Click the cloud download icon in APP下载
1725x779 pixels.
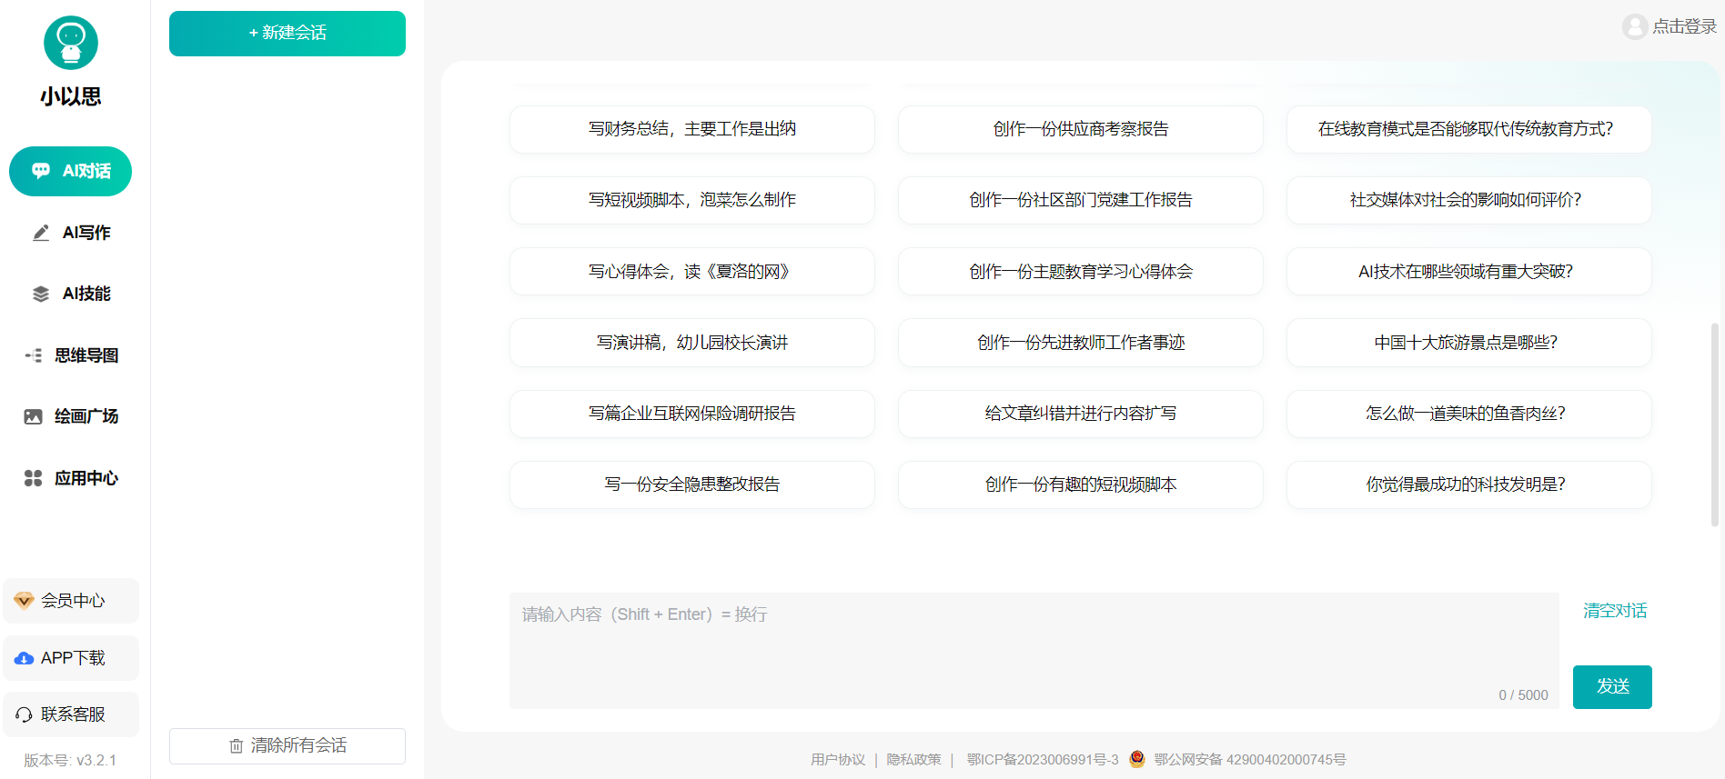24,658
